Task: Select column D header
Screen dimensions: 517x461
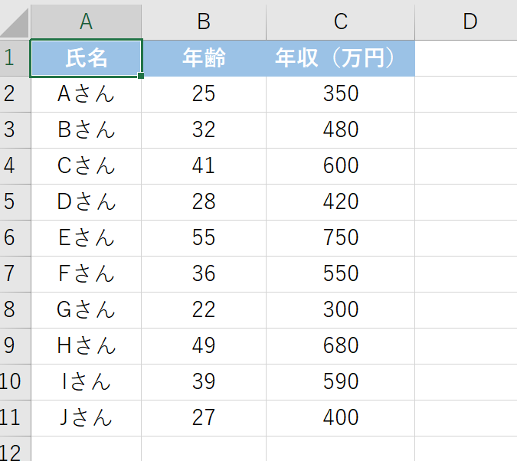Action: (466, 21)
